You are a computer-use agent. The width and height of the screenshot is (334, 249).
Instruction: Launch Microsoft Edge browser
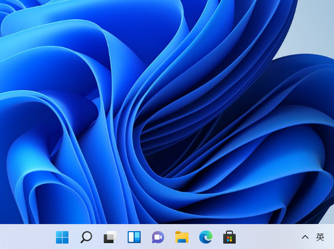206,237
